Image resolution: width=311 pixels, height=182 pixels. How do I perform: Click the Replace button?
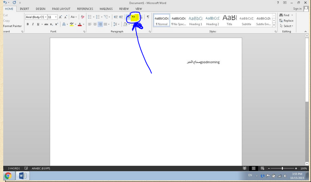point(286,20)
